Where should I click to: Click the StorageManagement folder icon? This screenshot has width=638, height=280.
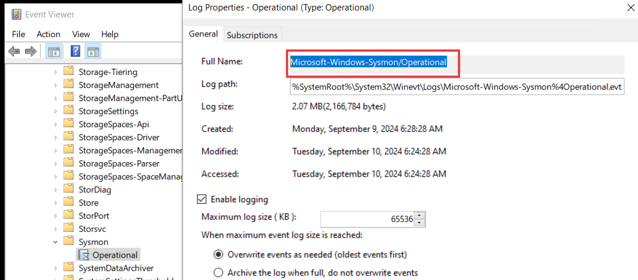coord(69,85)
